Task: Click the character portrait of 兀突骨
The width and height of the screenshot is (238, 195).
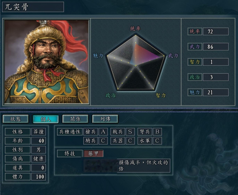Action: 46,62
